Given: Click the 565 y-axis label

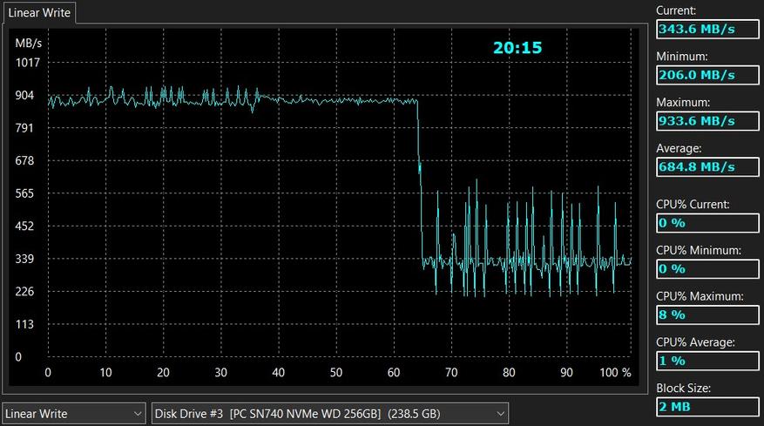Looking at the screenshot, I should [x=24, y=193].
